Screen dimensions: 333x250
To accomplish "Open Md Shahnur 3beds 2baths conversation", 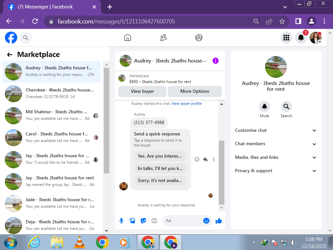I will (x=51, y=116).
